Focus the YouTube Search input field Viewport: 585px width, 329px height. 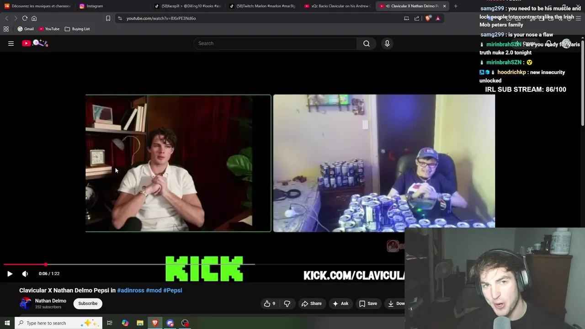275,43
